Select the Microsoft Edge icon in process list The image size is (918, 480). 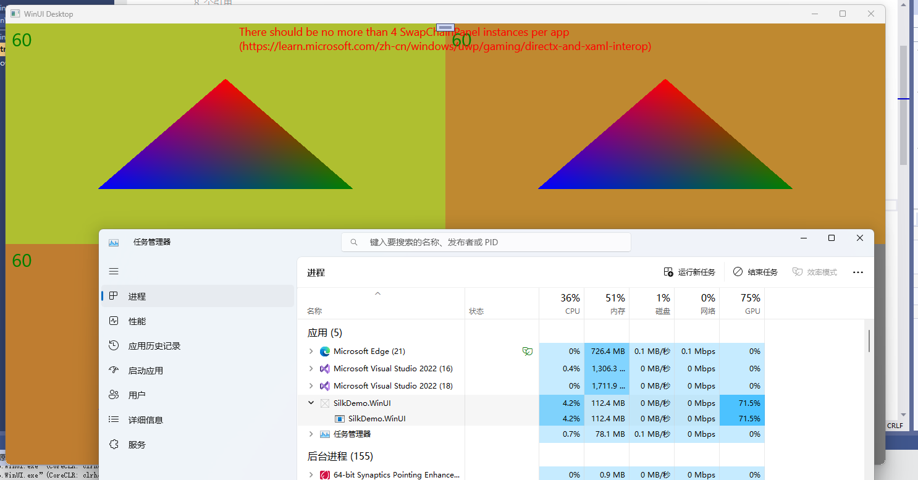325,352
